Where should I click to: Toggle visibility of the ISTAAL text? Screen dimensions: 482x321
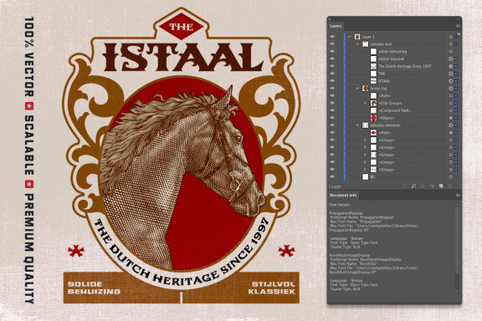pos(332,81)
